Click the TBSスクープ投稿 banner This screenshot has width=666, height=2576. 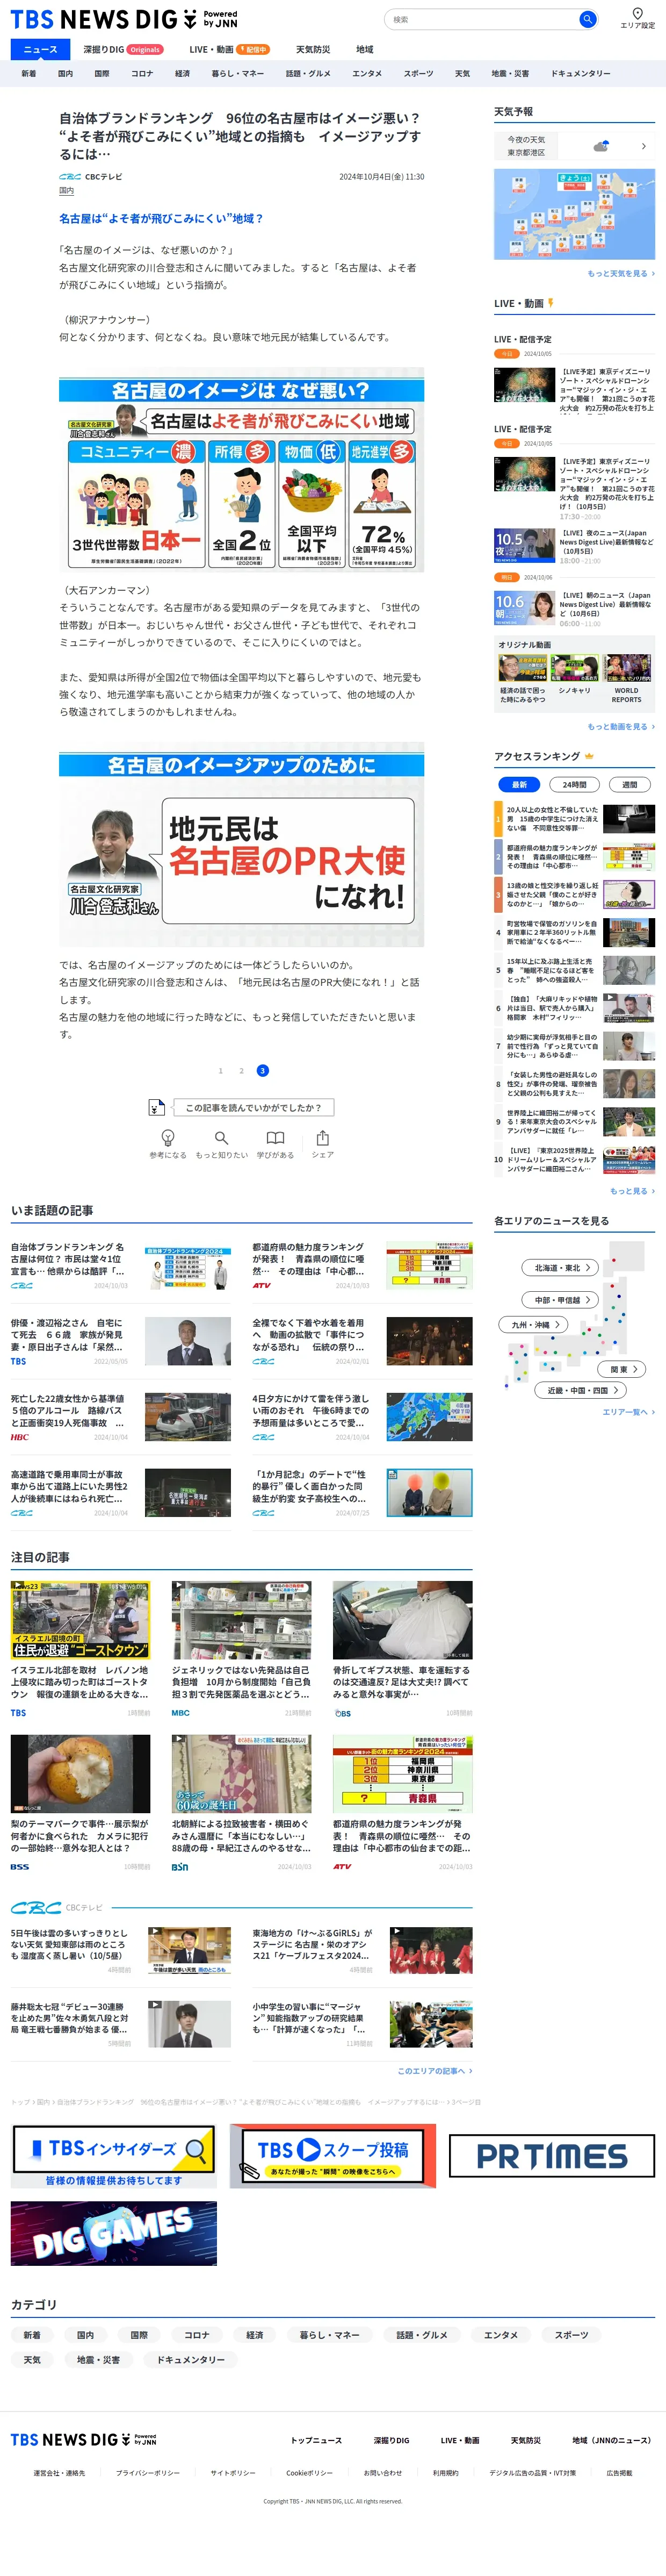332,2156
